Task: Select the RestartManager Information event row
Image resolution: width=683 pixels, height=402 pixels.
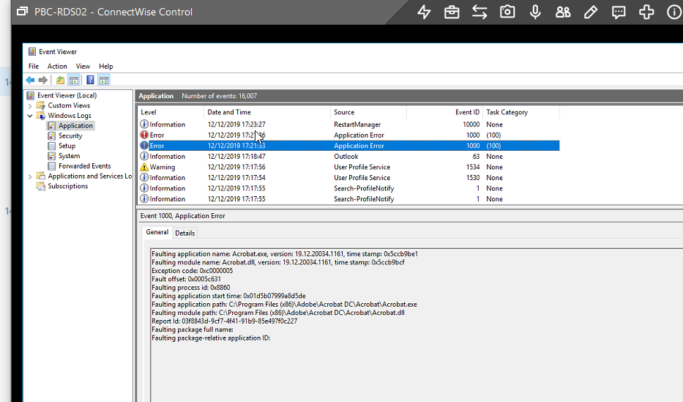Action: point(348,124)
